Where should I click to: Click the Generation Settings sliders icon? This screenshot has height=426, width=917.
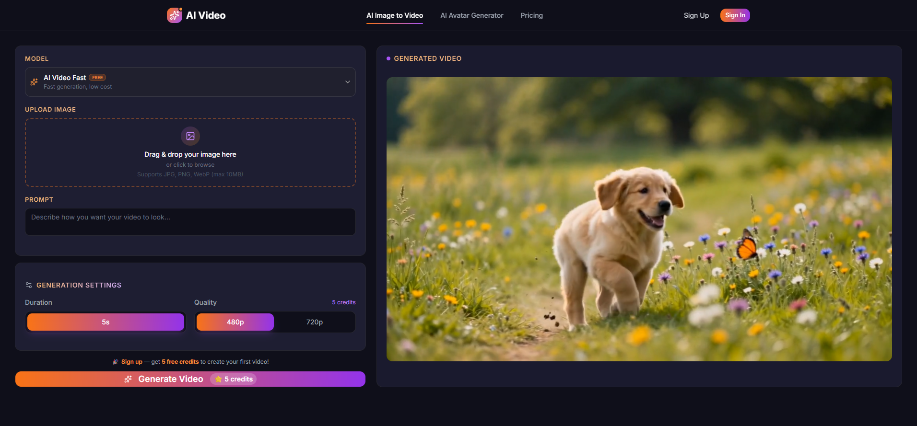(x=29, y=285)
